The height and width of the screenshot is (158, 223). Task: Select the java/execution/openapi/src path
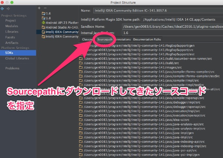(145, 115)
